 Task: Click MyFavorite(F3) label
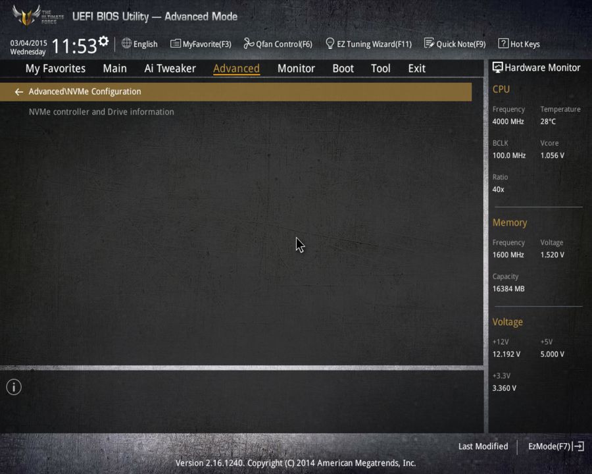(x=207, y=44)
